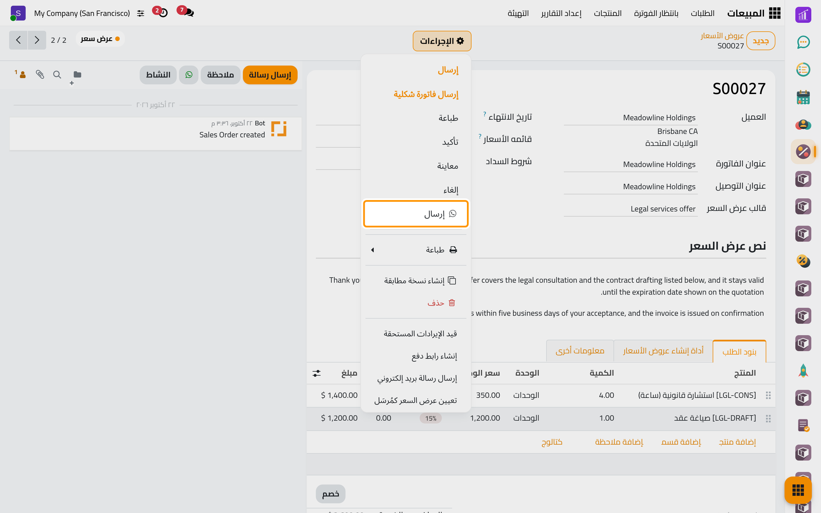This screenshot has width=821, height=513.
Task: Choose حذف delete option in menu
Action: 416,303
